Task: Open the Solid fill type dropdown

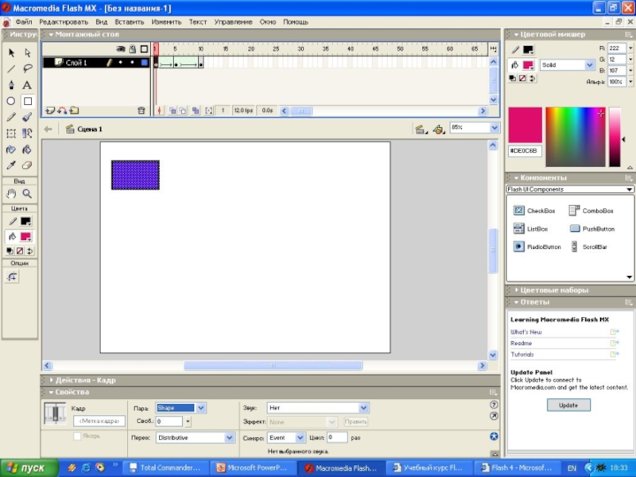Action: (x=567, y=65)
